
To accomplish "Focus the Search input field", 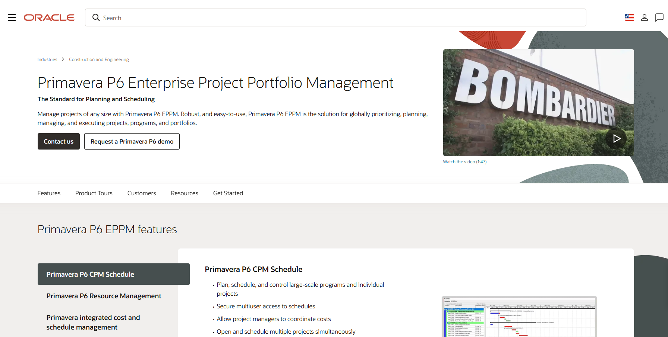I will (335, 17).
